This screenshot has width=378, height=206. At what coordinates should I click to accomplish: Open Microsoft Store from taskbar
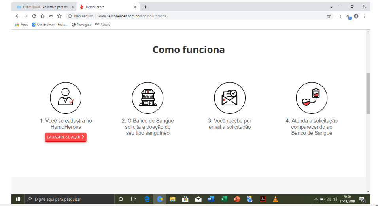point(185,199)
